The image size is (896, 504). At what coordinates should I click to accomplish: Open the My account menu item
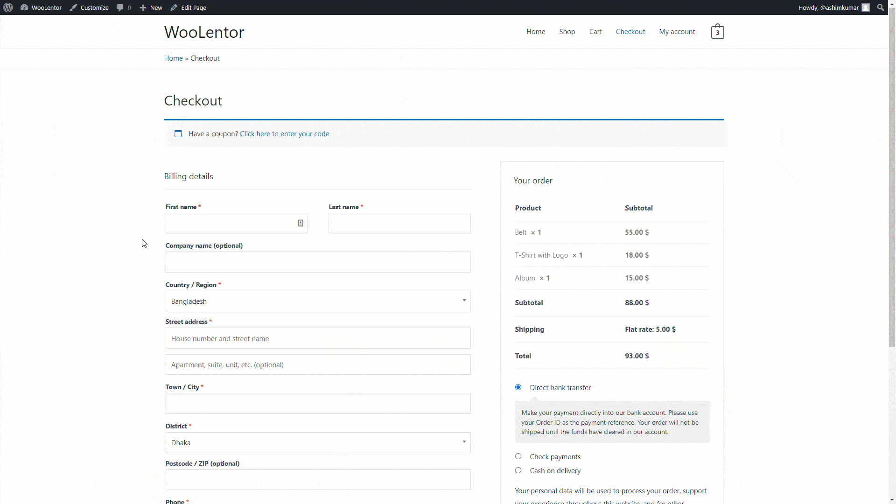coord(677,32)
